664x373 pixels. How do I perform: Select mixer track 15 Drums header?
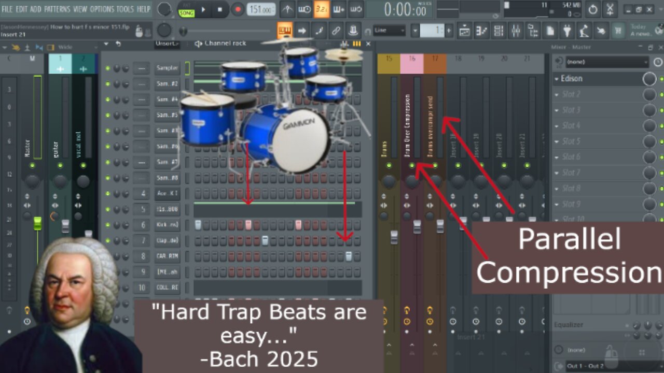click(x=389, y=64)
